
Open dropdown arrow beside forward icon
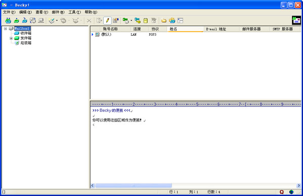click(81, 21)
